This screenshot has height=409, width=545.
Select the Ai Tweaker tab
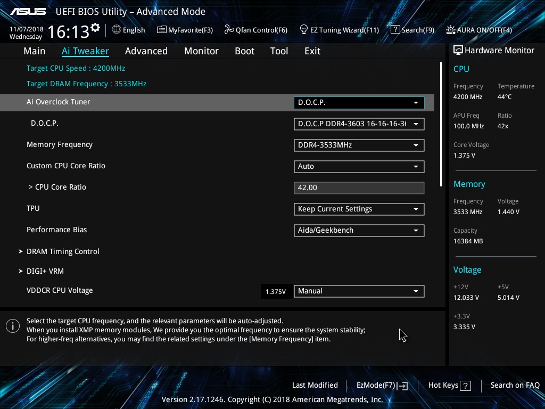85,51
